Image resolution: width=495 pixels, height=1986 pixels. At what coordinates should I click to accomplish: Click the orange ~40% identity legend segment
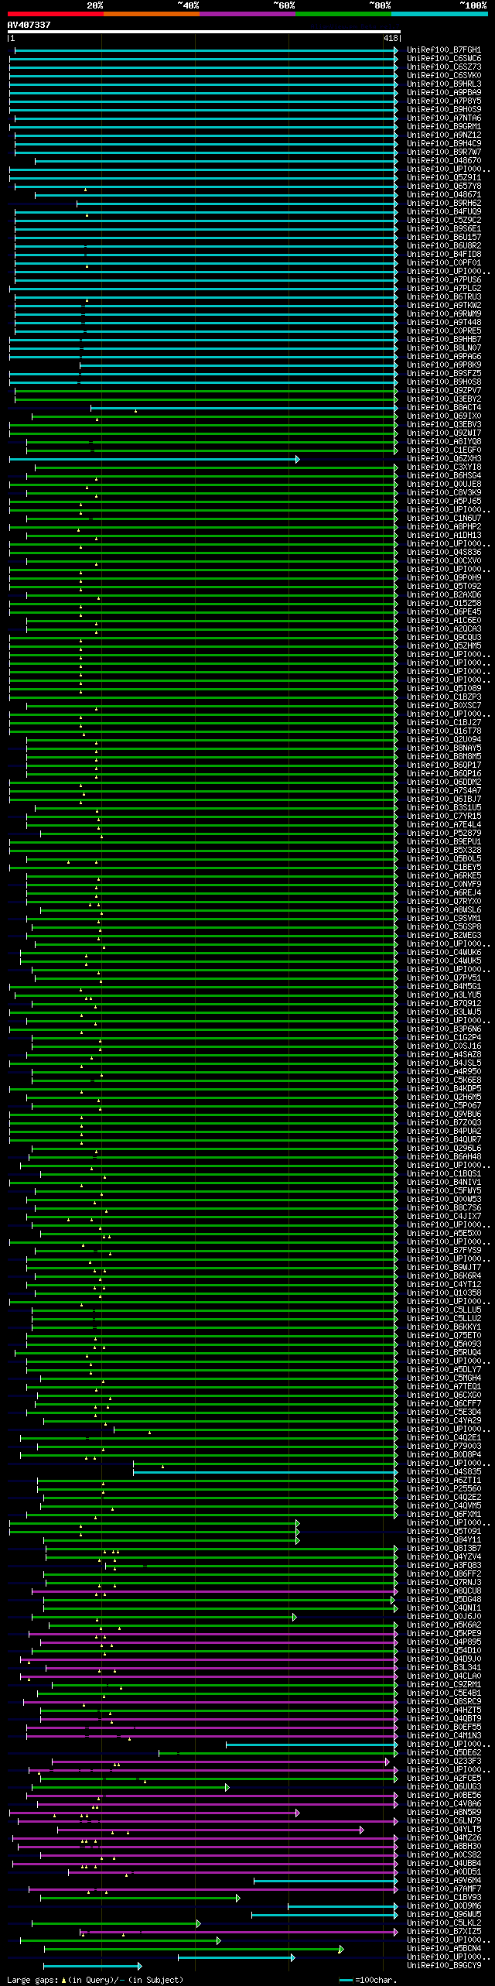[151, 14]
